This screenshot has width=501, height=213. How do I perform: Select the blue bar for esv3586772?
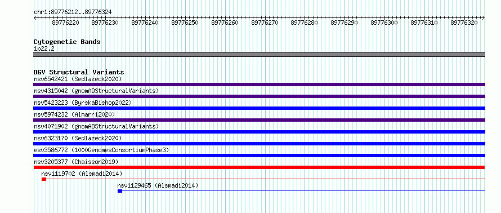[259, 156]
